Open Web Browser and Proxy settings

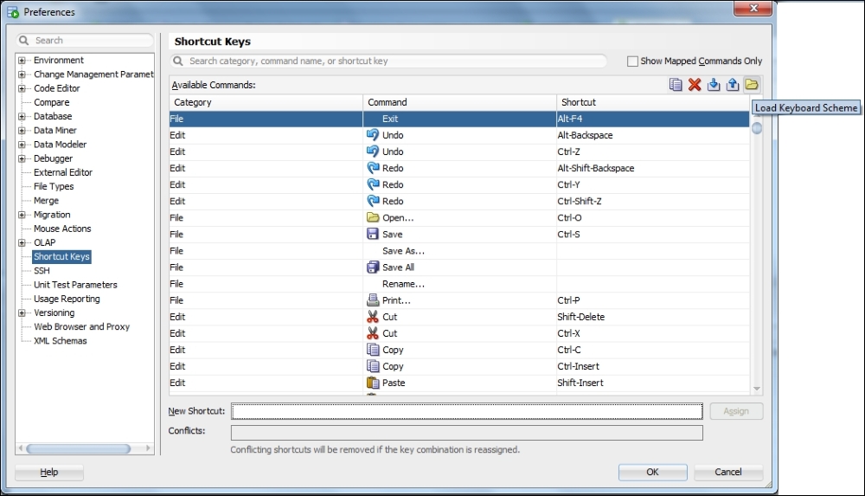[81, 326]
